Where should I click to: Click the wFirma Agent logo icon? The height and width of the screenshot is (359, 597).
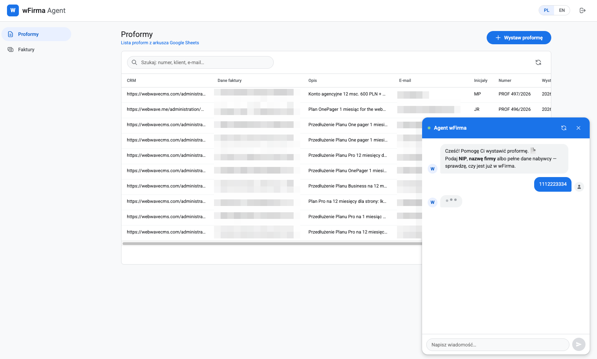[13, 10]
